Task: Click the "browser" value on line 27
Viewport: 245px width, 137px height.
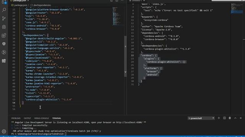Action: (152, 72)
